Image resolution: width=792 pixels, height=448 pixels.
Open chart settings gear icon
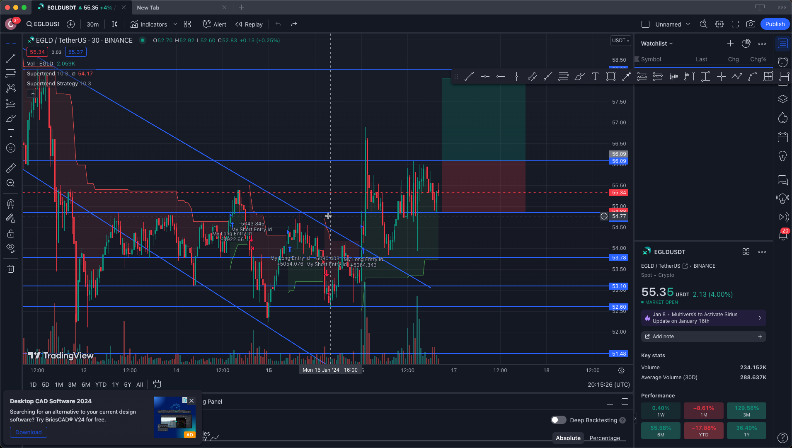[x=719, y=24]
